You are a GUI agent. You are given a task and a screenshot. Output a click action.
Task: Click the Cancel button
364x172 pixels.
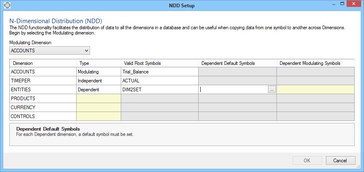point(340,160)
